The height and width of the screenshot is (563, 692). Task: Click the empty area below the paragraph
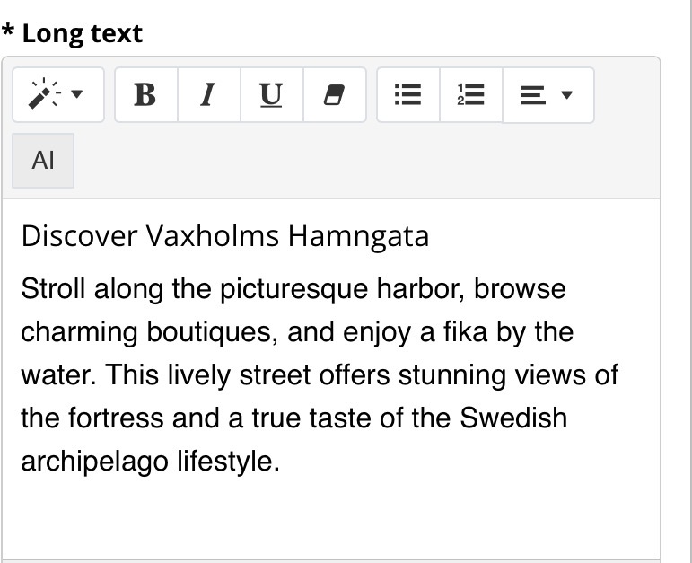pos(332,516)
